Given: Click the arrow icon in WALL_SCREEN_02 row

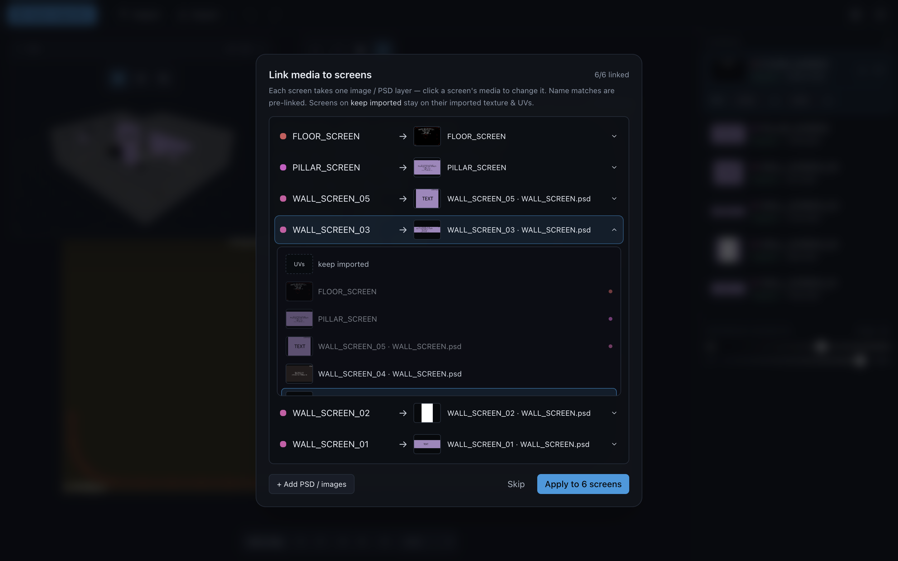Looking at the screenshot, I should [x=403, y=413].
